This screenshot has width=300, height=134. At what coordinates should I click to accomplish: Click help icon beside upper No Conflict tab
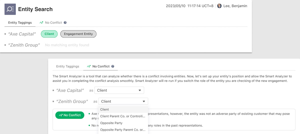click(65, 22)
